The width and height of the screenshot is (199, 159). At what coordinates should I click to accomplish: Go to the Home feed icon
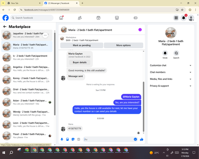tap(61, 18)
